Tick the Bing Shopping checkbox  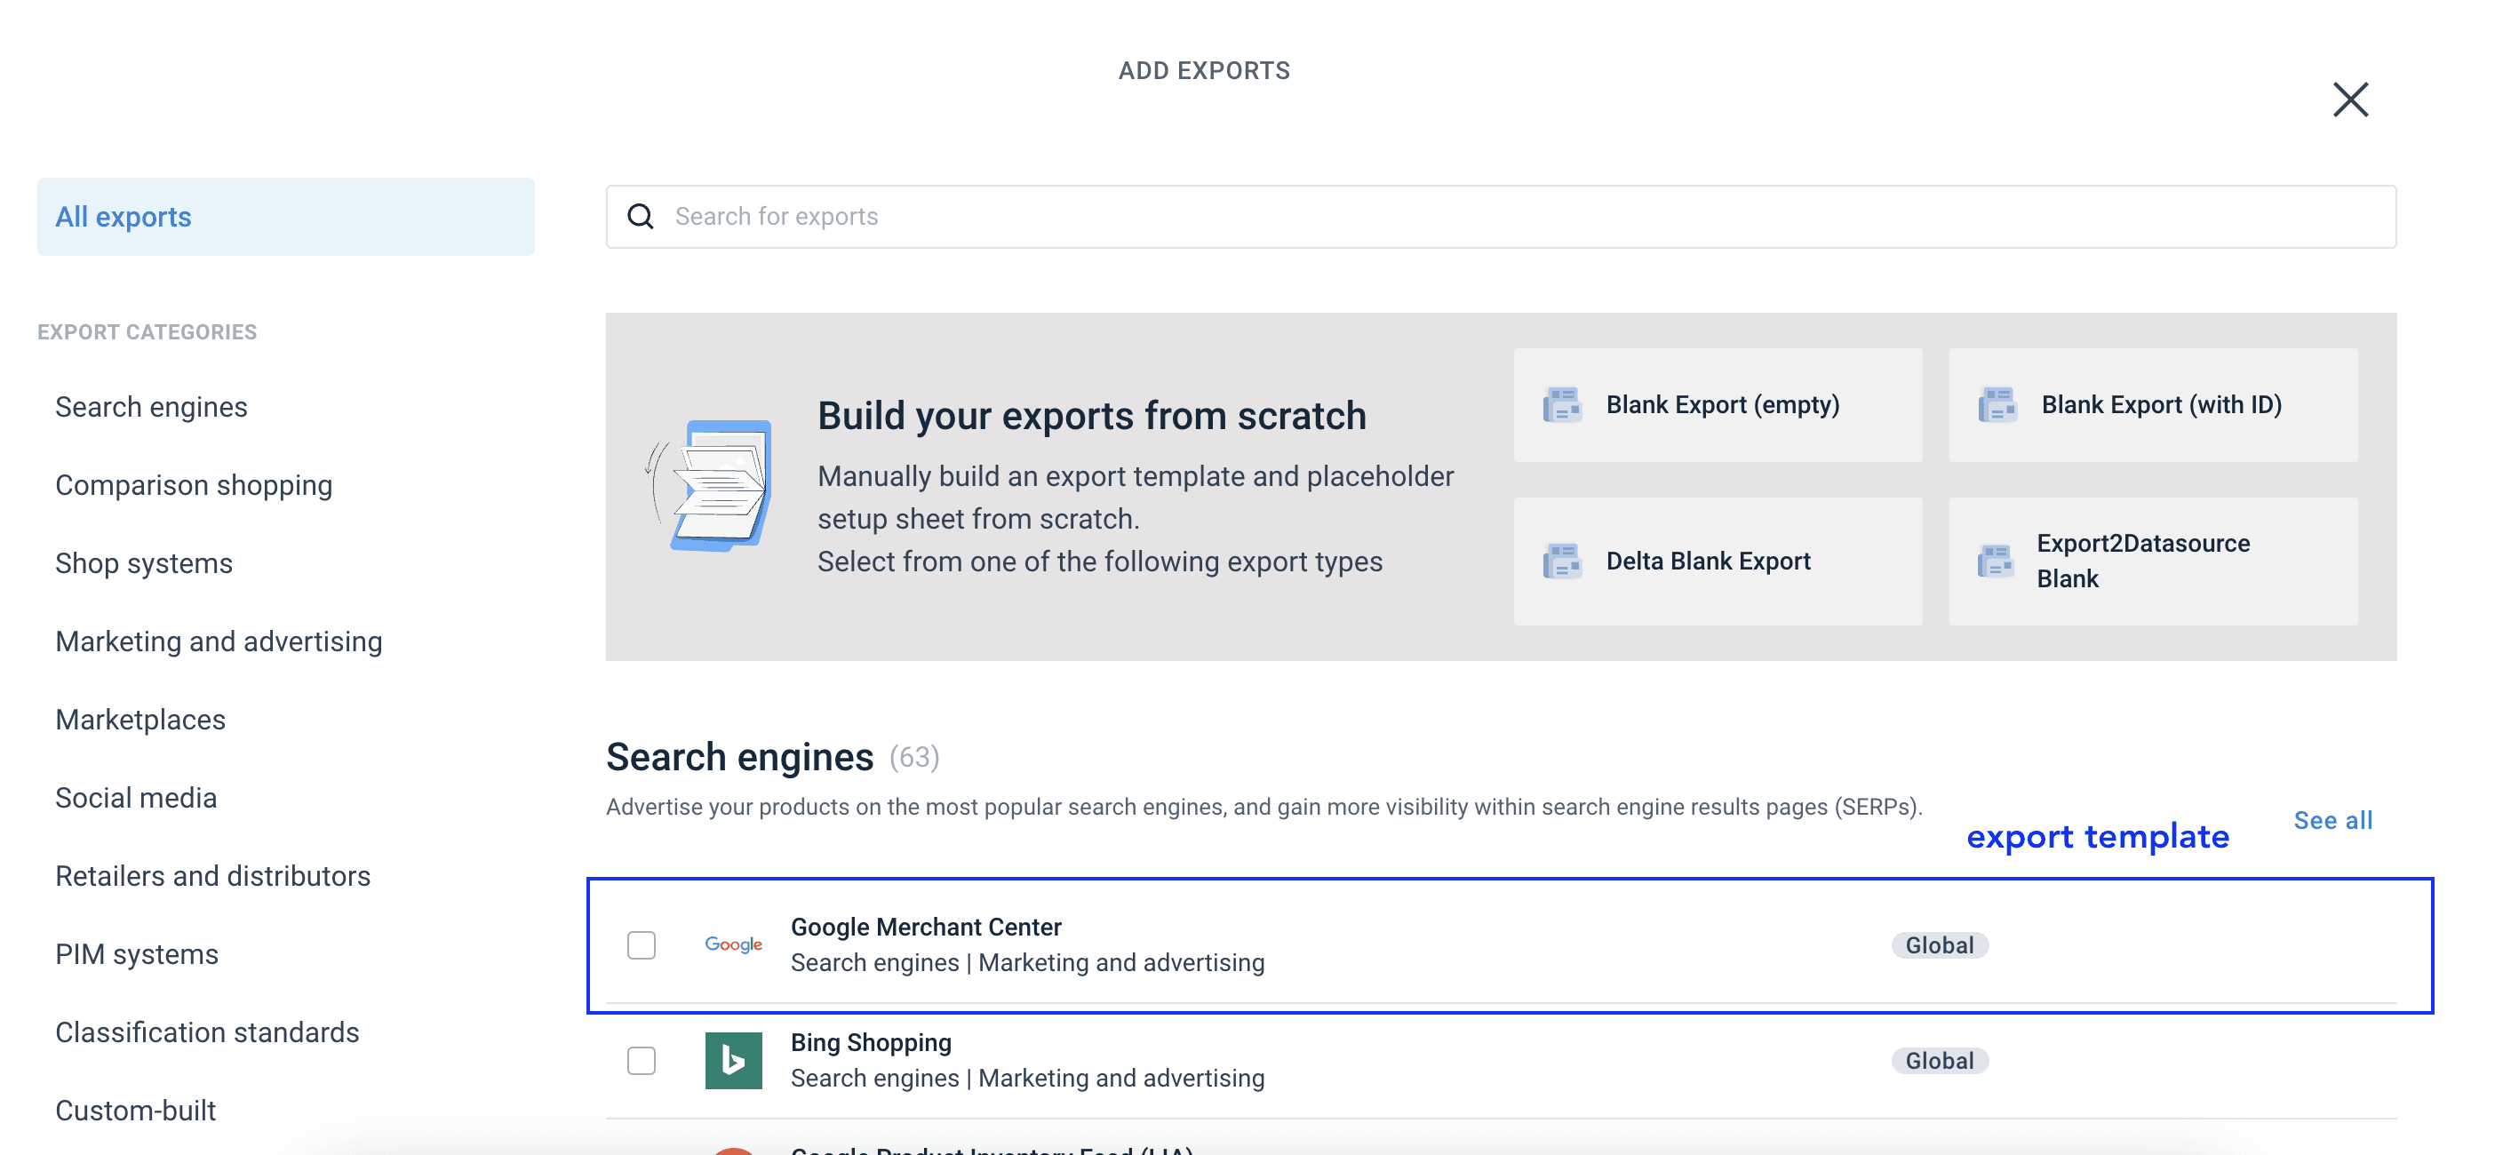[x=642, y=1060]
